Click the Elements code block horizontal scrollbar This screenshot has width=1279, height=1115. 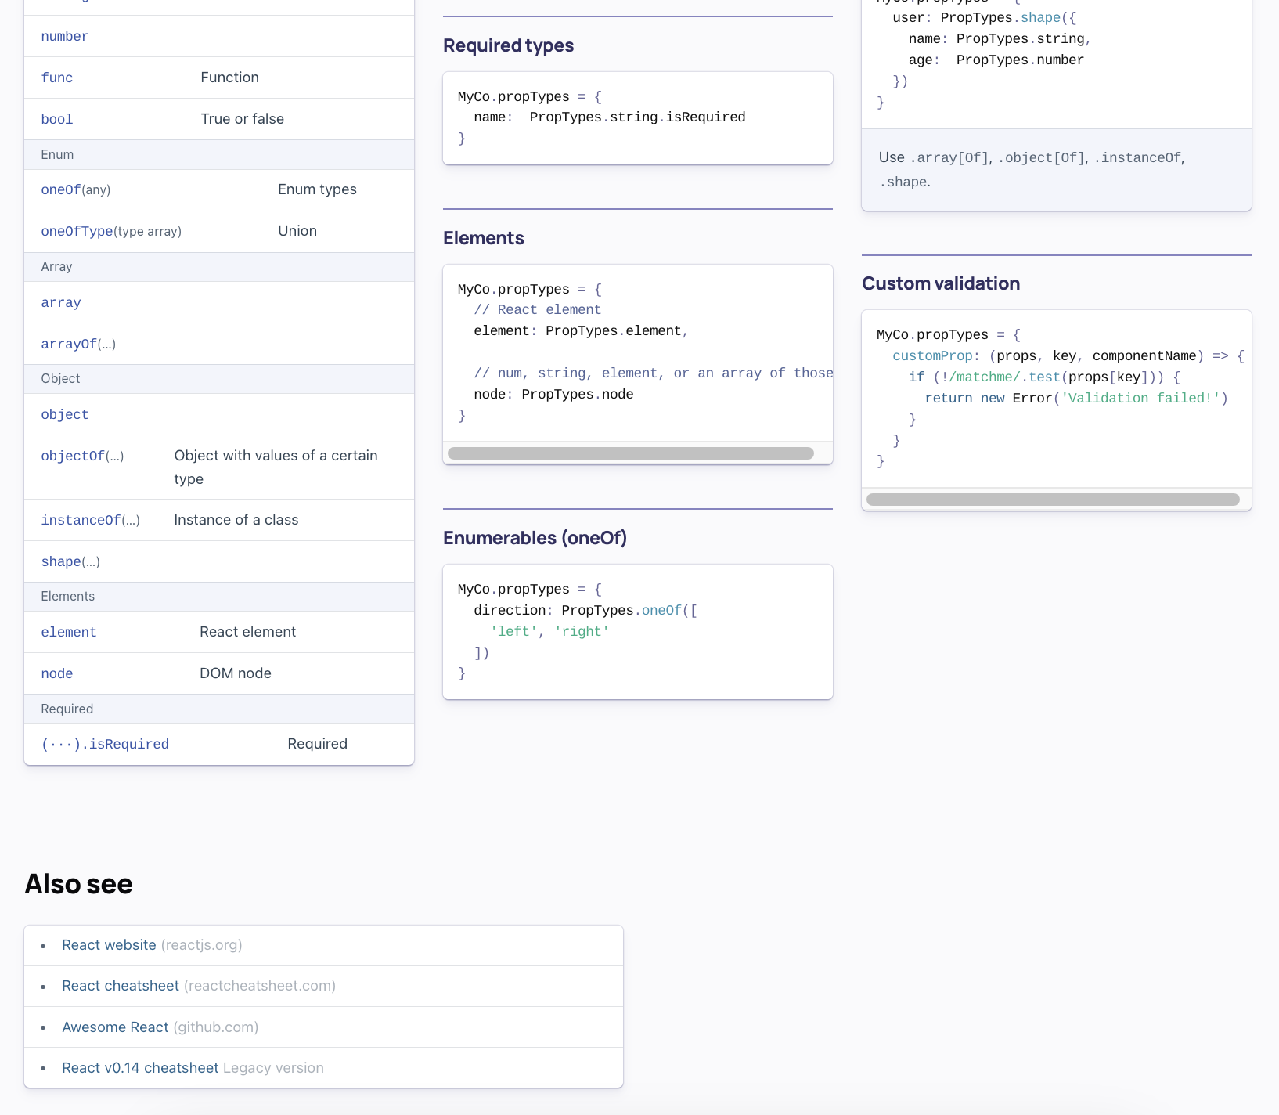[631, 453]
